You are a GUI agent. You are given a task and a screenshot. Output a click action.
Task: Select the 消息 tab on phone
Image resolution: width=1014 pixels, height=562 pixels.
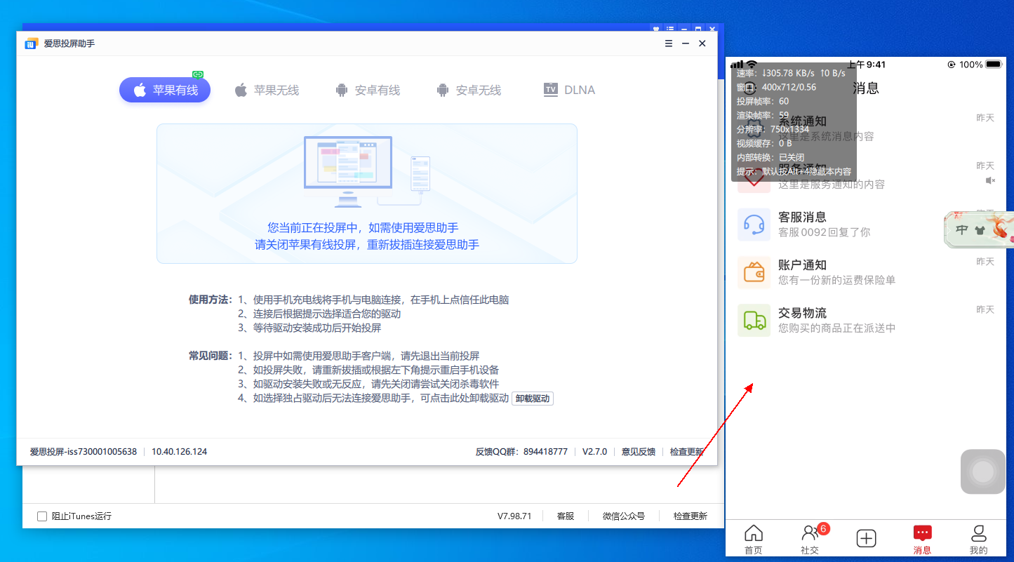[922, 540]
